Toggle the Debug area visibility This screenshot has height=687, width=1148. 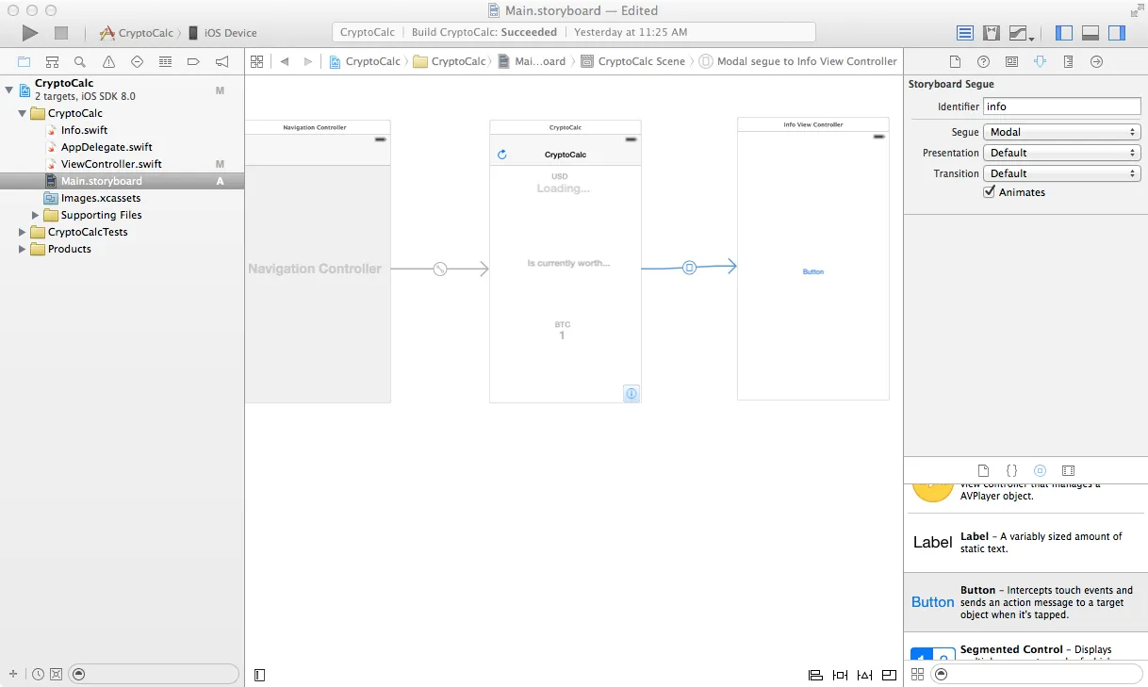point(1091,33)
